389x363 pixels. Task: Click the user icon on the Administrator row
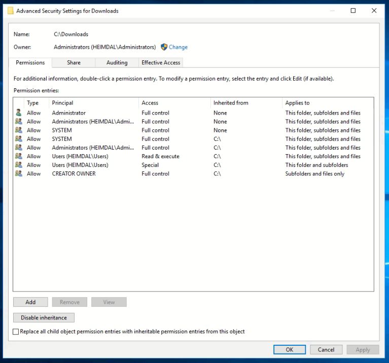coord(18,113)
